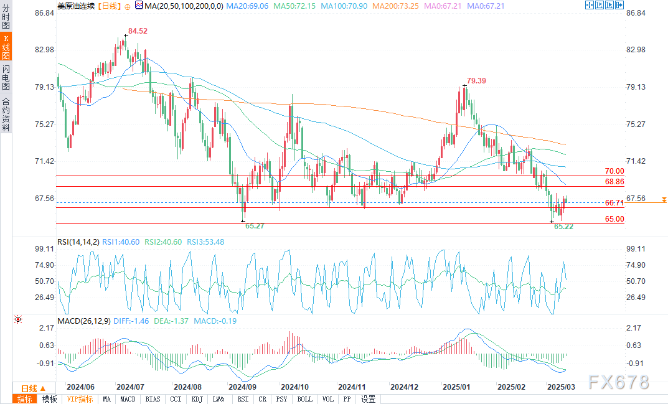Click the chart step-back icon at top right

tap(600, 5)
